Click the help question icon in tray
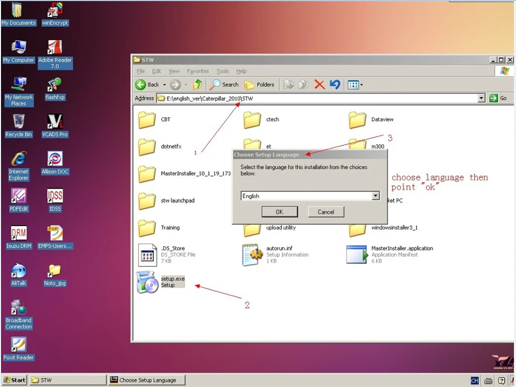The image size is (516, 387). (502, 381)
